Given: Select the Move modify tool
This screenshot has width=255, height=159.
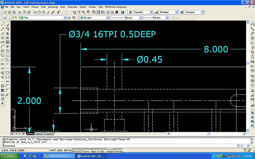Looking at the screenshot, I should pyautogui.click(x=7, y=46).
